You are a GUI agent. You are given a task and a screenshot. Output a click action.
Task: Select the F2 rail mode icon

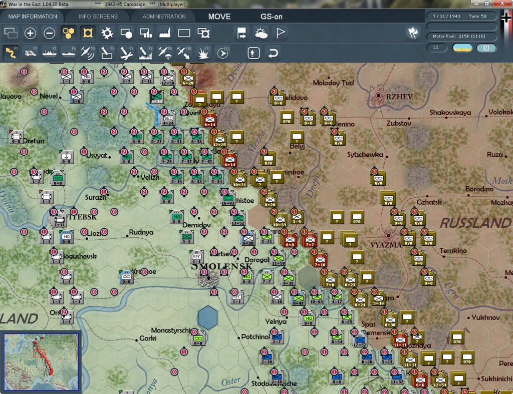click(30, 53)
